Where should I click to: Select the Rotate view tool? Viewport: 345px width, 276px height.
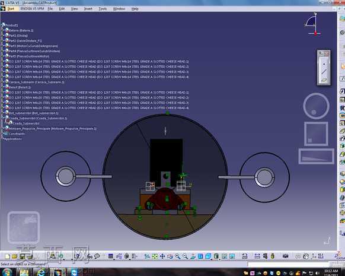click(x=170, y=256)
